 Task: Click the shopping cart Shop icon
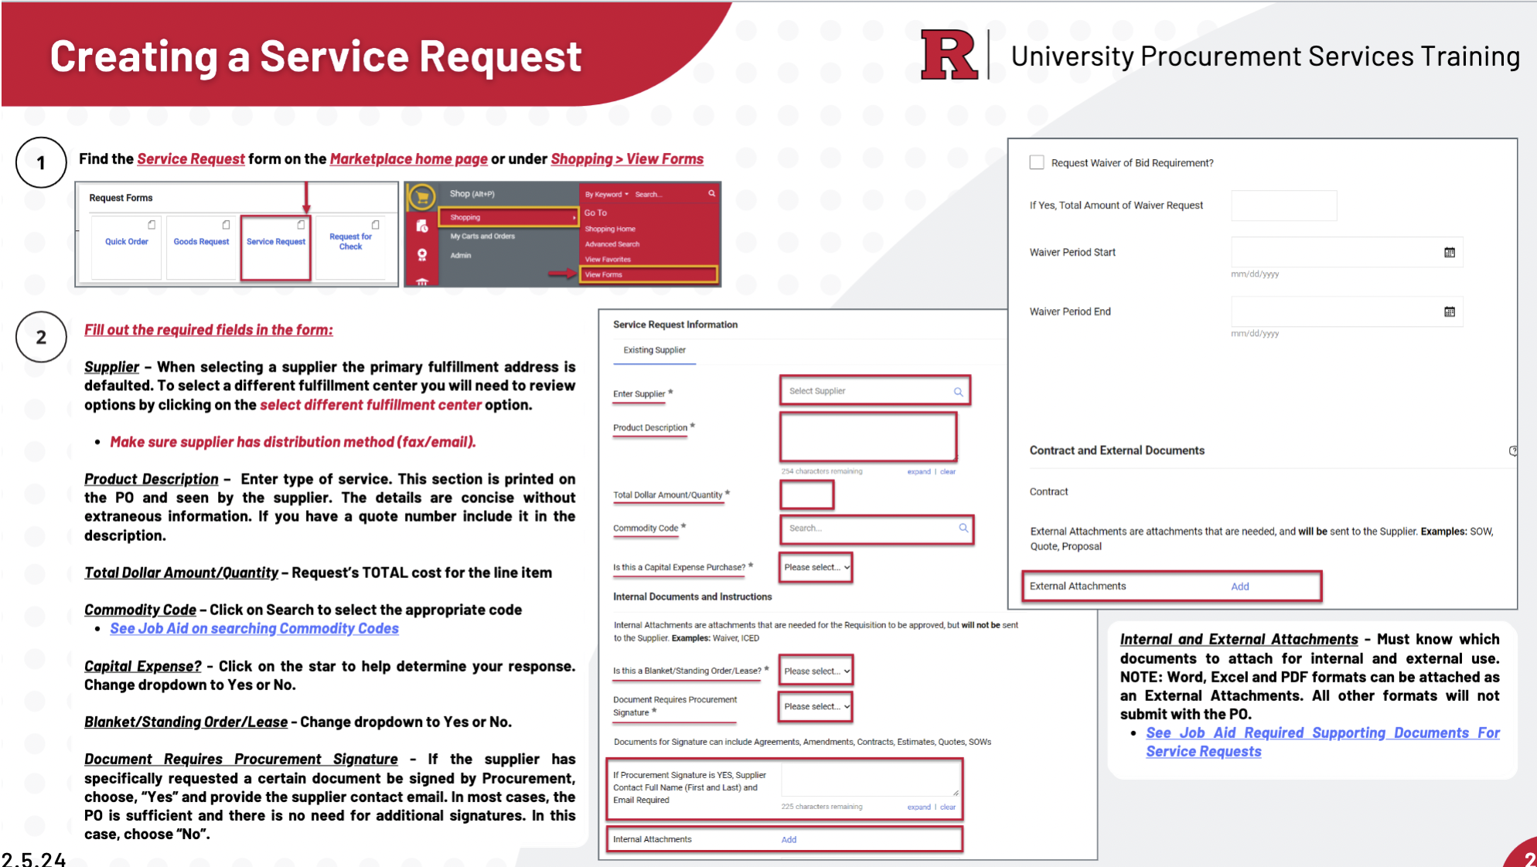coord(422,198)
